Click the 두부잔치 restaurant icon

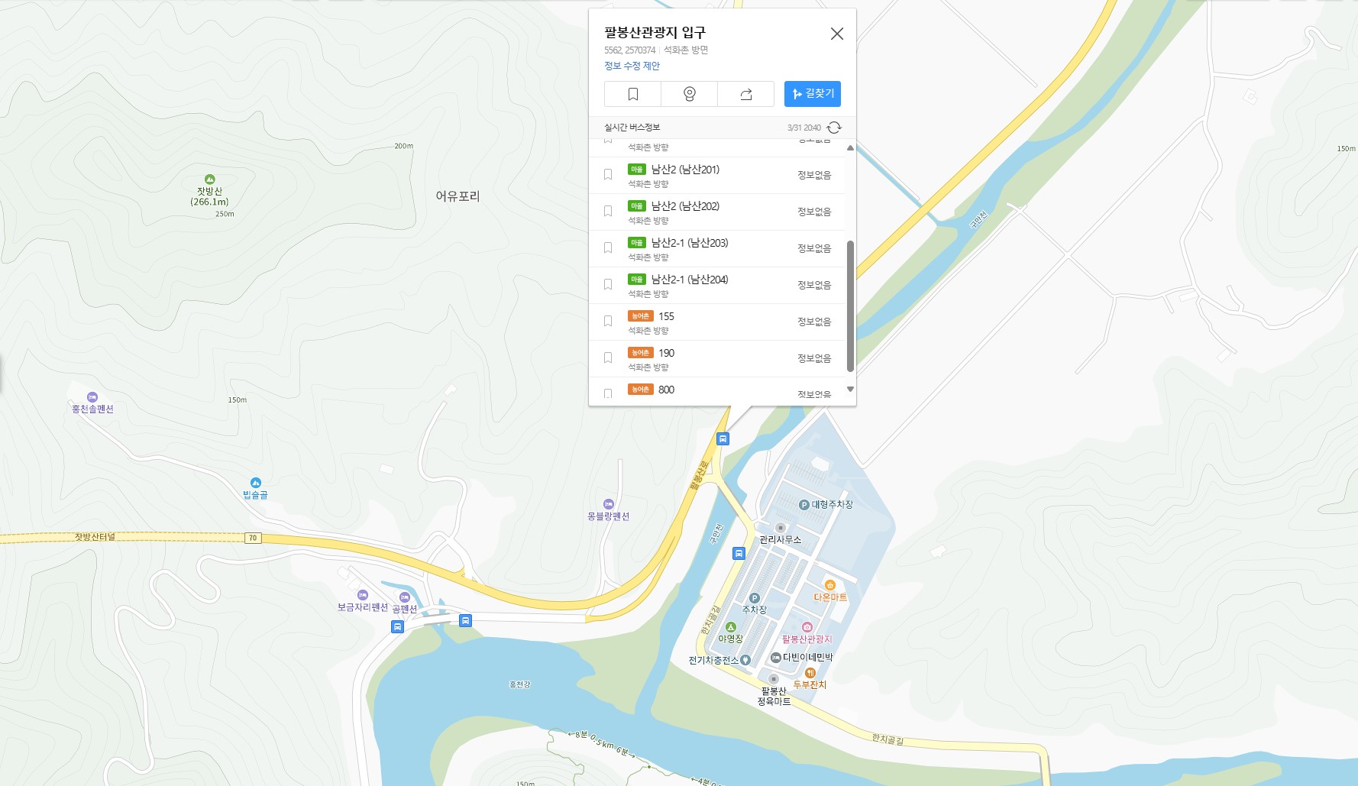810,673
